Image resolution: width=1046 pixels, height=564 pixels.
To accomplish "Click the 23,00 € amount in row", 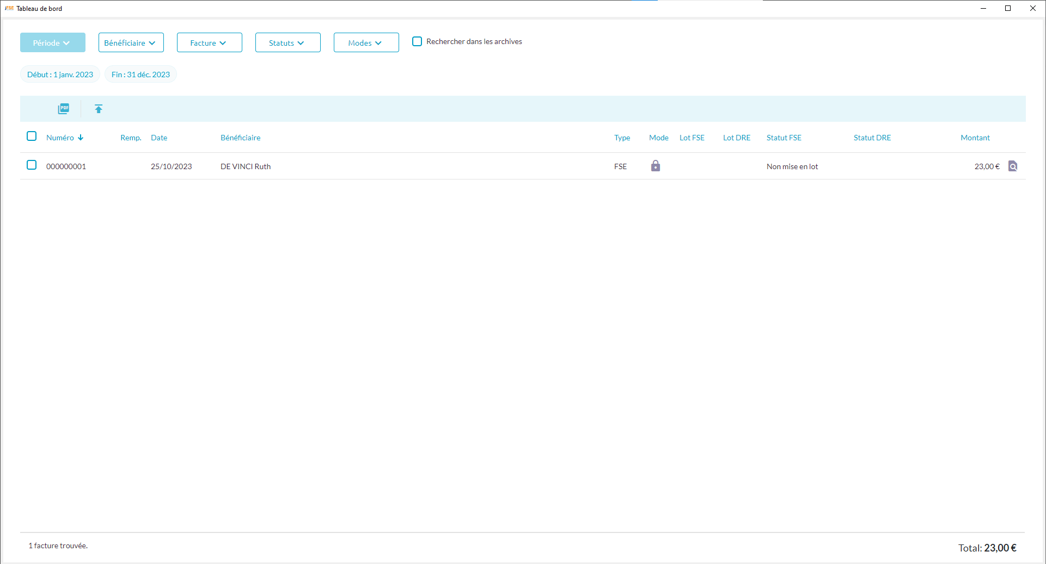I will (x=987, y=166).
